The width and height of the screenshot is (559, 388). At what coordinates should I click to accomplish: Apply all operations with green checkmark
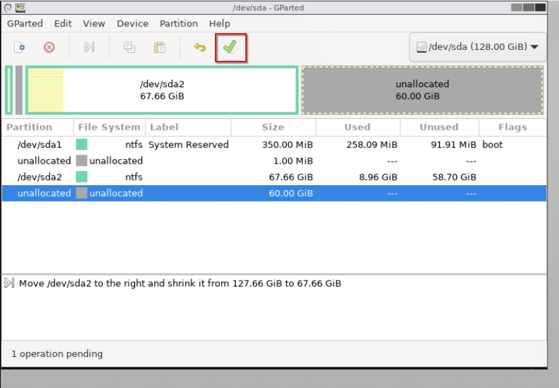tap(230, 47)
